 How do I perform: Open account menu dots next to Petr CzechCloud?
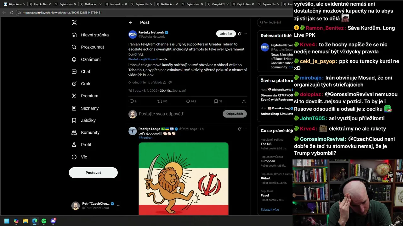click(x=119, y=206)
